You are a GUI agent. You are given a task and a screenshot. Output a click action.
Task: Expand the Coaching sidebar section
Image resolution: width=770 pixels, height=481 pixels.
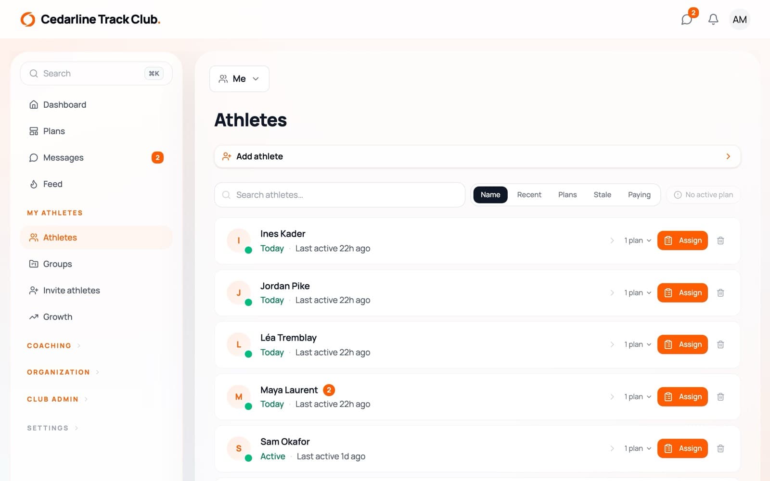point(54,346)
